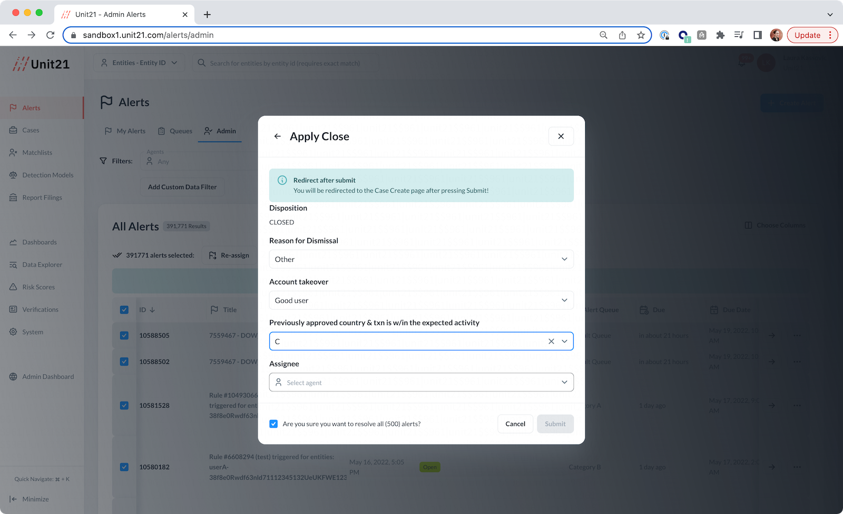Open more options for alert 10588505

tap(797, 335)
